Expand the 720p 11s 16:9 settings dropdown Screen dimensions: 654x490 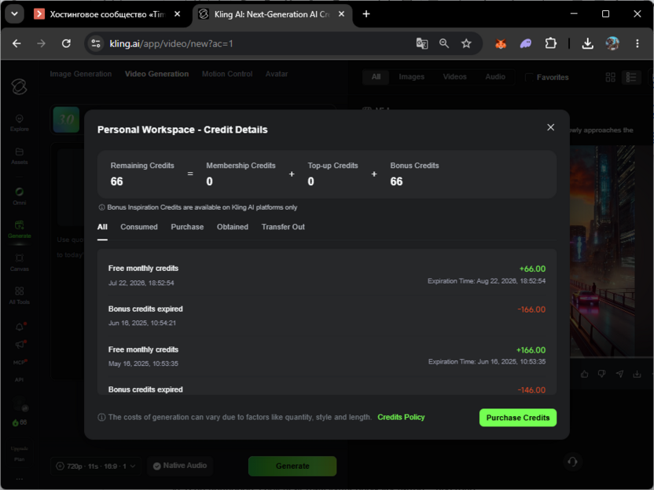[x=96, y=466]
